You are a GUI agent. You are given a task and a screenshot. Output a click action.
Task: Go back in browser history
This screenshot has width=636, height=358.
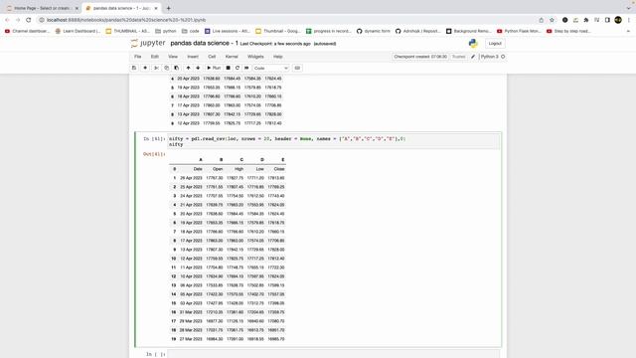pos(7,20)
